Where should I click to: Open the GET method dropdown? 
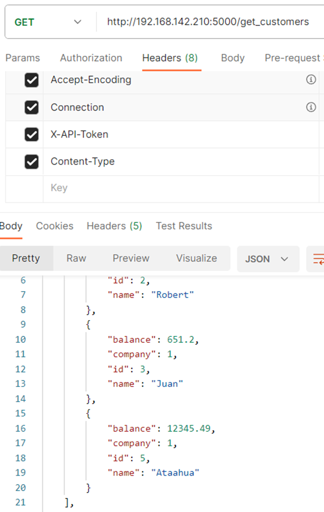point(48,22)
